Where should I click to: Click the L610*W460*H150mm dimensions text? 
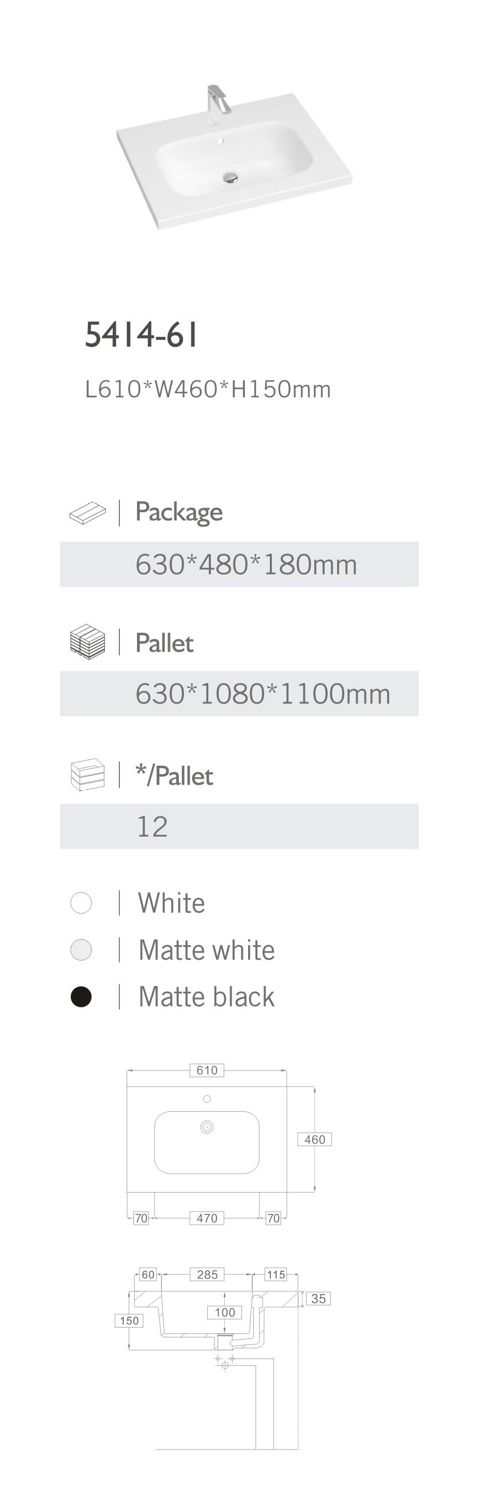pos(208,390)
